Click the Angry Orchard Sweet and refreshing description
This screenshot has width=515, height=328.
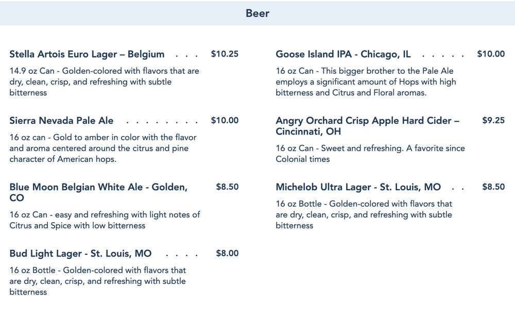click(370, 154)
